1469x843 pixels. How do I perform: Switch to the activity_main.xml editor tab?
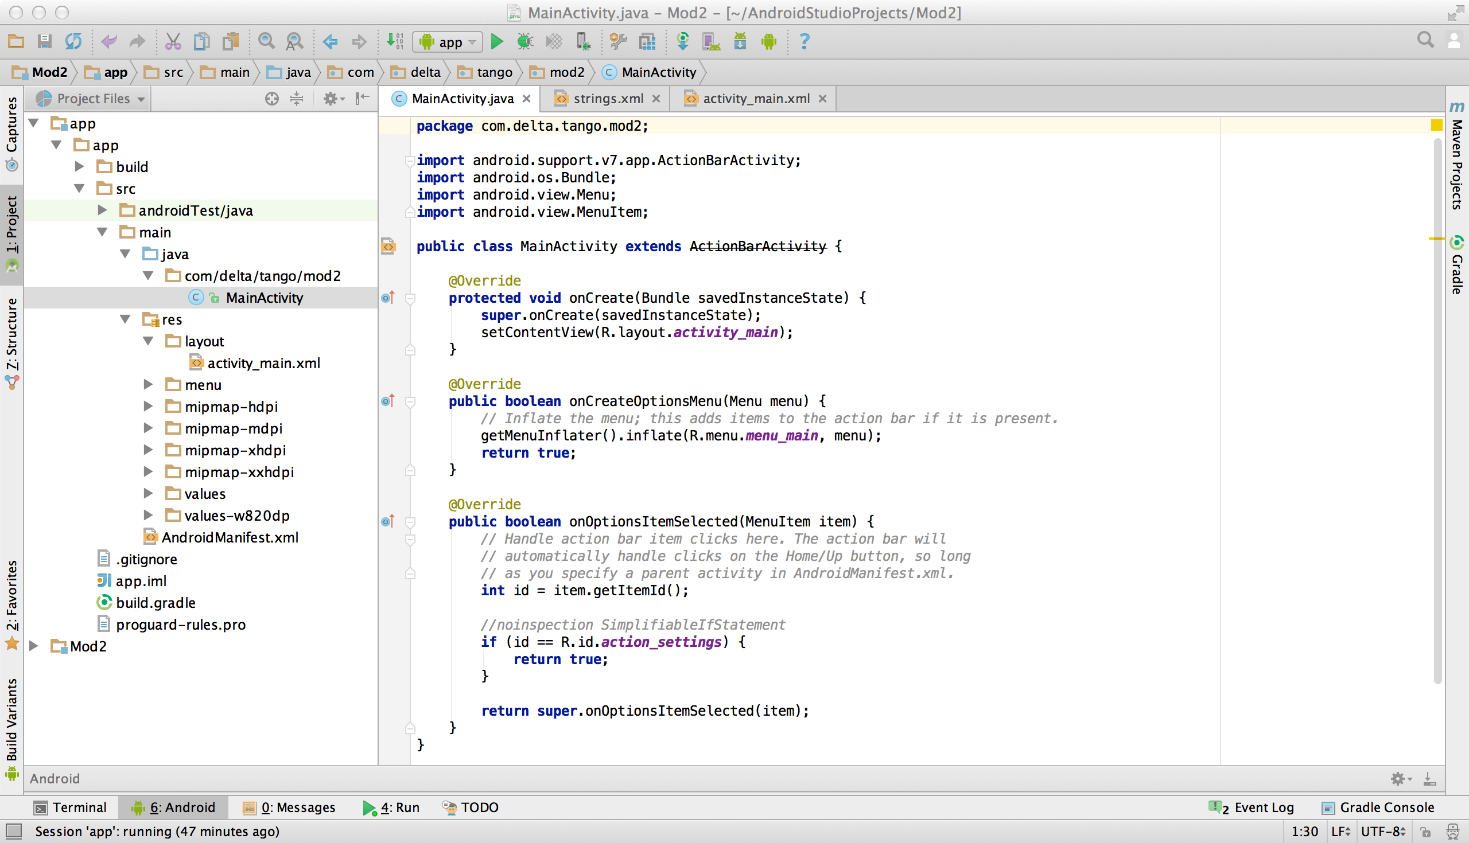(x=755, y=99)
